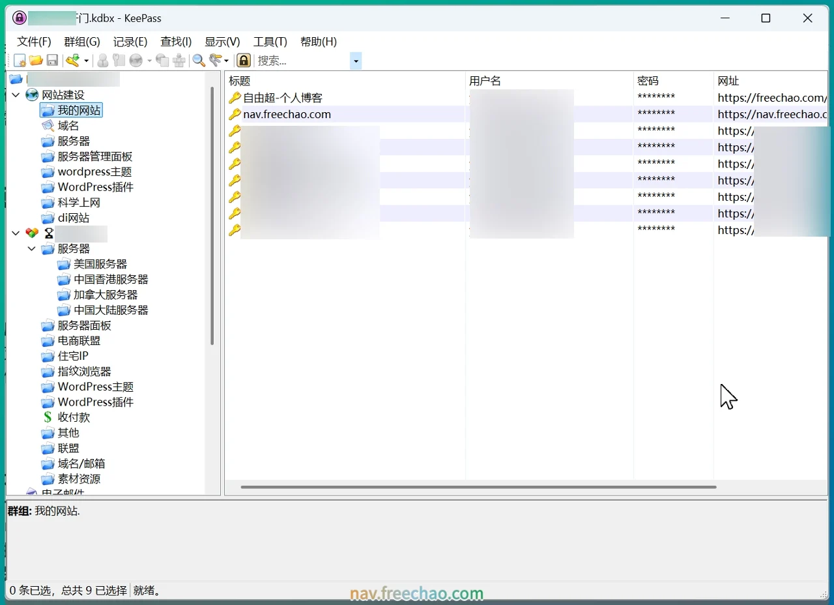Open the quick search history dropdown
This screenshot has width=834, height=605.
[x=356, y=61]
